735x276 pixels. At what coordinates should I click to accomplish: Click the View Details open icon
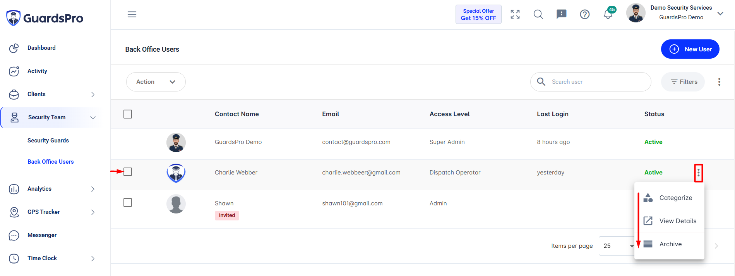(648, 221)
